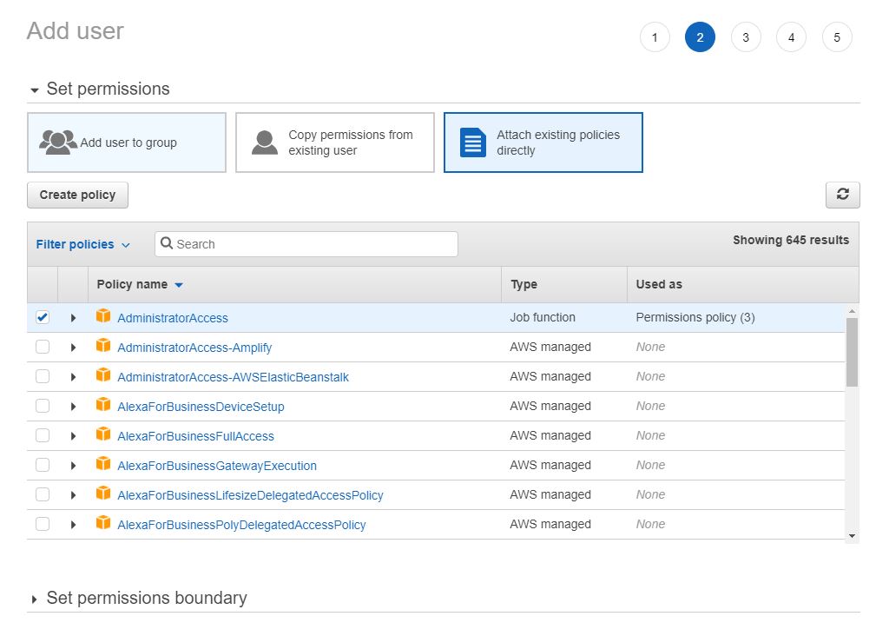This screenshot has height=636, width=889.
Task: Click the policy icon beside AdministratorAccess-AWSElasticBeanstalk
Action: coord(103,374)
